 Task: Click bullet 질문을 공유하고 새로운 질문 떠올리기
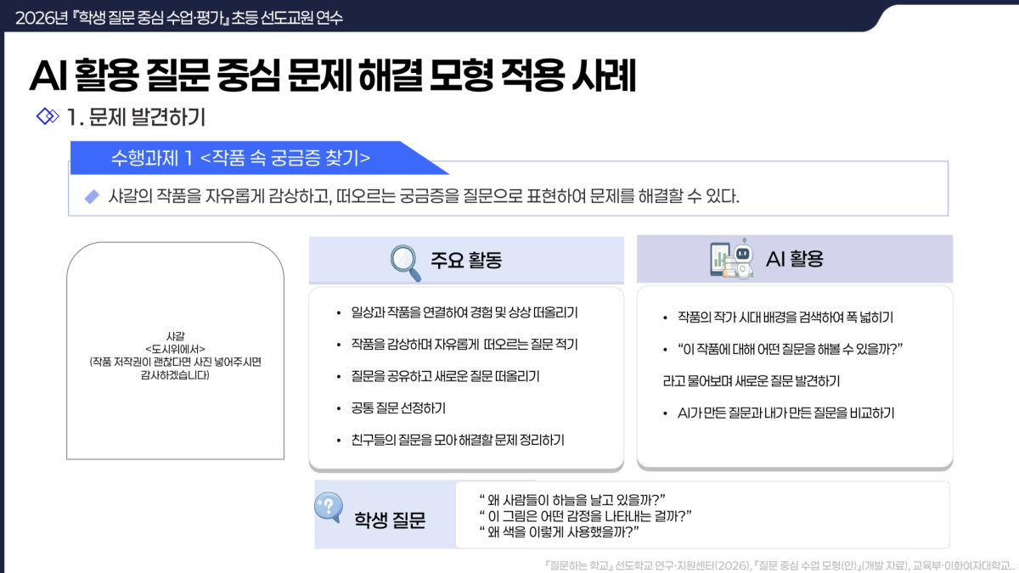click(438, 375)
